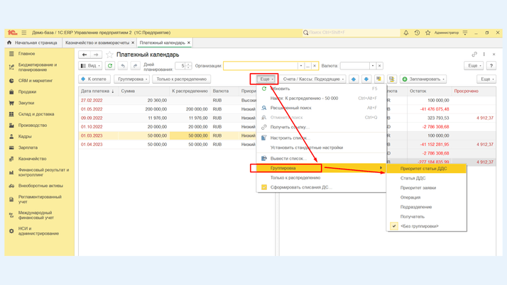Click the blue move-down arrow icon
The width and height of the screenshot is (507, 285).
366,79
